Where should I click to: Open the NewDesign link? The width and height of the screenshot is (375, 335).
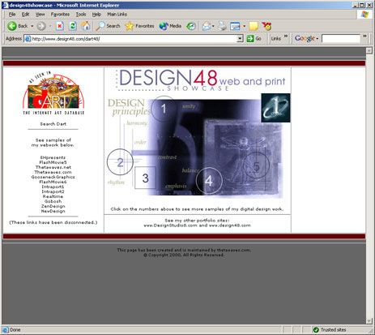point(53,211)
